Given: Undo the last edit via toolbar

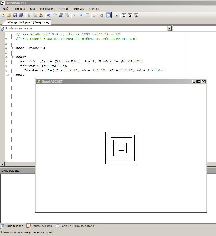Looking at the screenshot, I should pyautogui.click(x=49, y=15).
